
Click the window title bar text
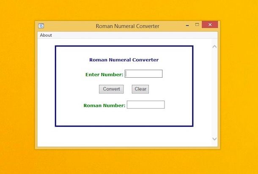pyautogui.click(x=127, y=26)
